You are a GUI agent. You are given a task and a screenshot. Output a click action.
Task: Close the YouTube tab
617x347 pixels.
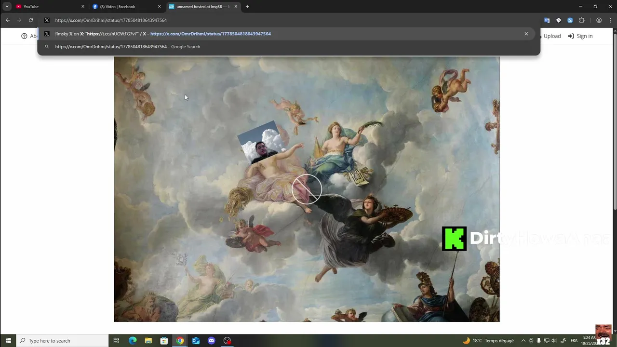[83, 7]
